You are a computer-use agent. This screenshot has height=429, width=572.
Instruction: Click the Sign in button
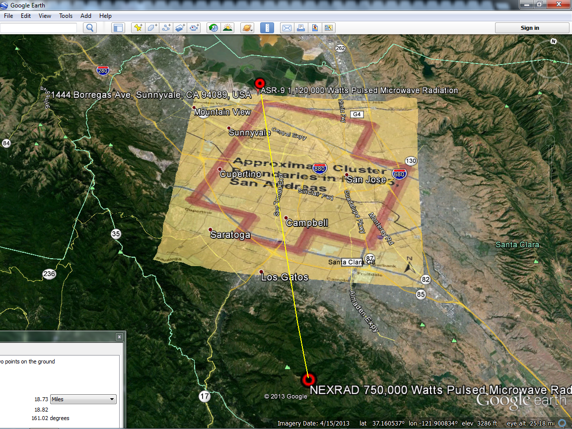pos(530,28)
